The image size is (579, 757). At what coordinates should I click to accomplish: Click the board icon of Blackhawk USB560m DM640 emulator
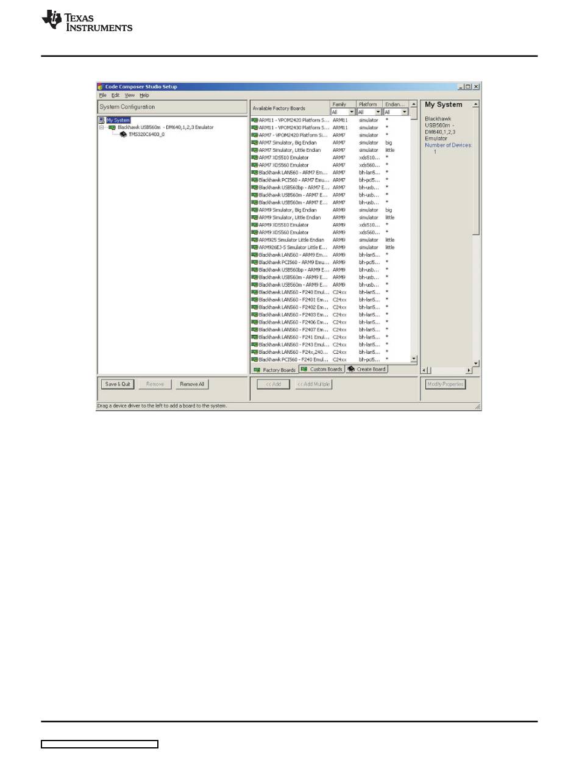point(112,127)
